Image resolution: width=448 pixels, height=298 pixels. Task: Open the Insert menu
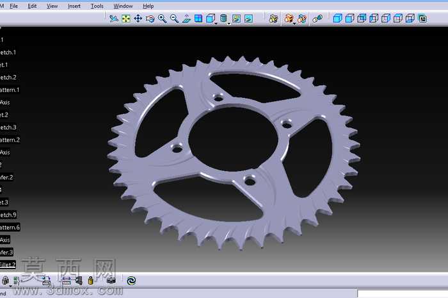[74, 6]
